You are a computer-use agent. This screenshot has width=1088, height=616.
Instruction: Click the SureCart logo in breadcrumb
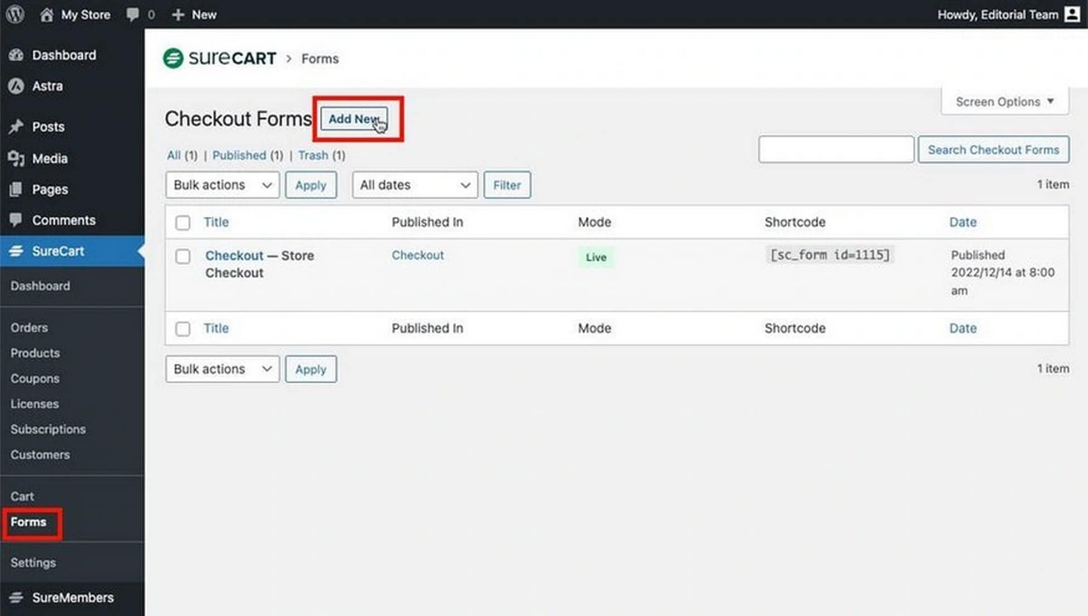pos(219,58)
